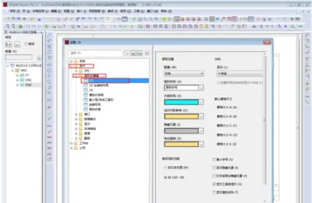
Task: Click the ellipsis button beside bottom yellow swatch
Action: 201,144
